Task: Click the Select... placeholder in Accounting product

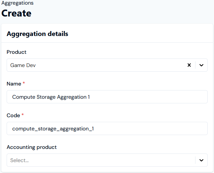Action: point(20,160)
